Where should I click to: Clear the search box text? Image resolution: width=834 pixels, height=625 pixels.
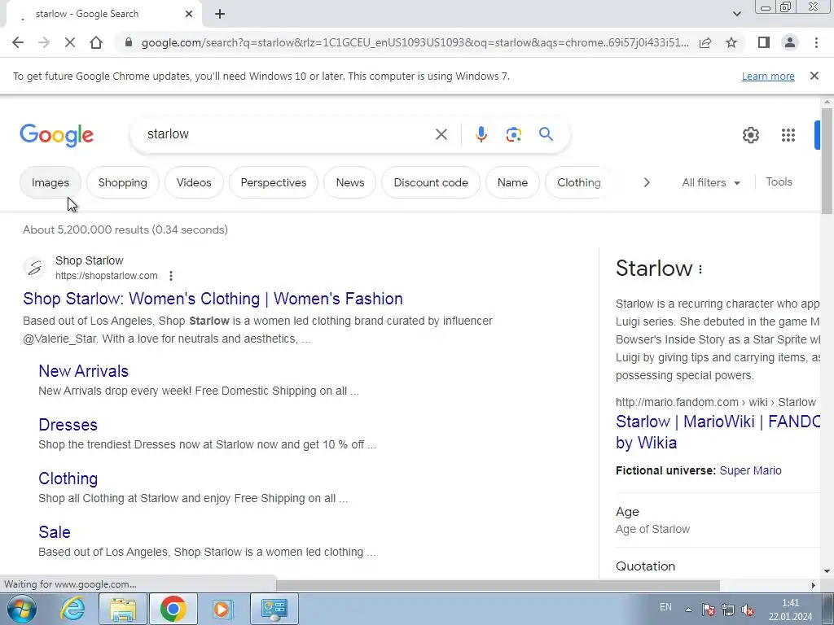441,134
